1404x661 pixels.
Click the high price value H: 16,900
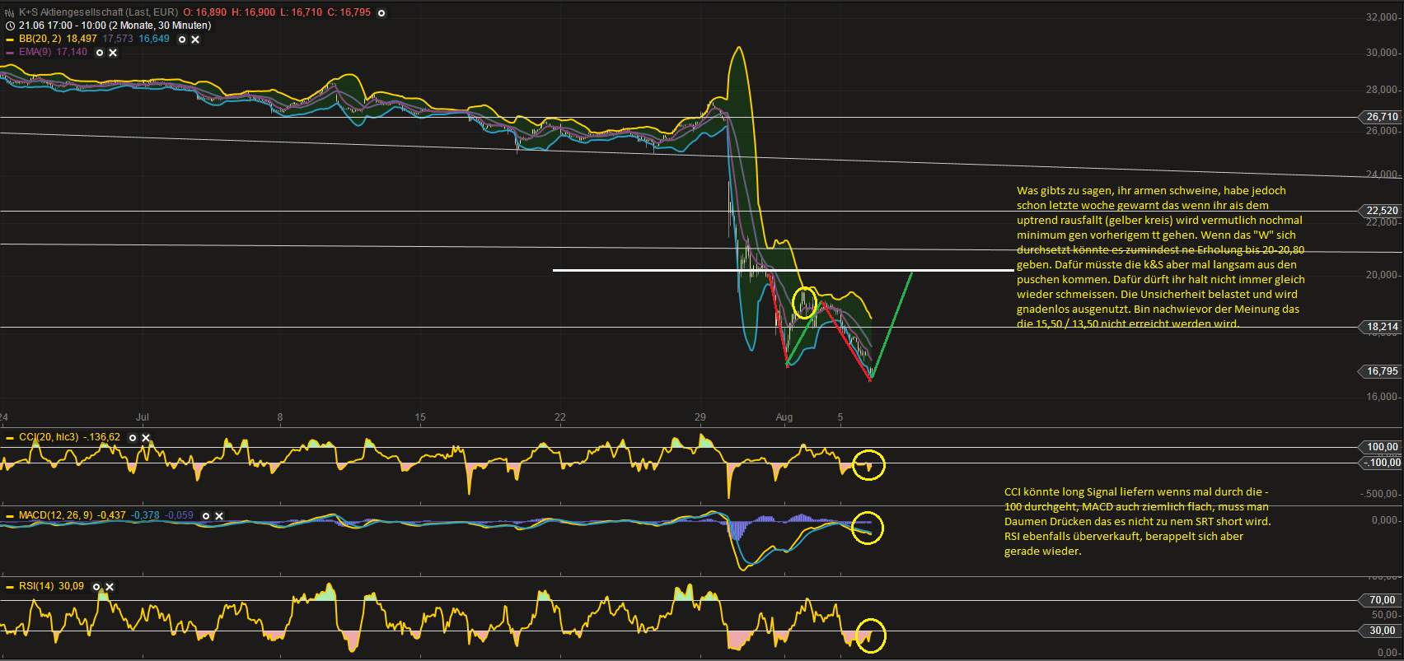click(x=254, y=12)
